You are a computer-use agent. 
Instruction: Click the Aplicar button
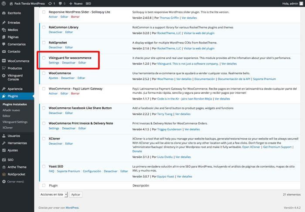pyautogui.click(x=76, y=194)
